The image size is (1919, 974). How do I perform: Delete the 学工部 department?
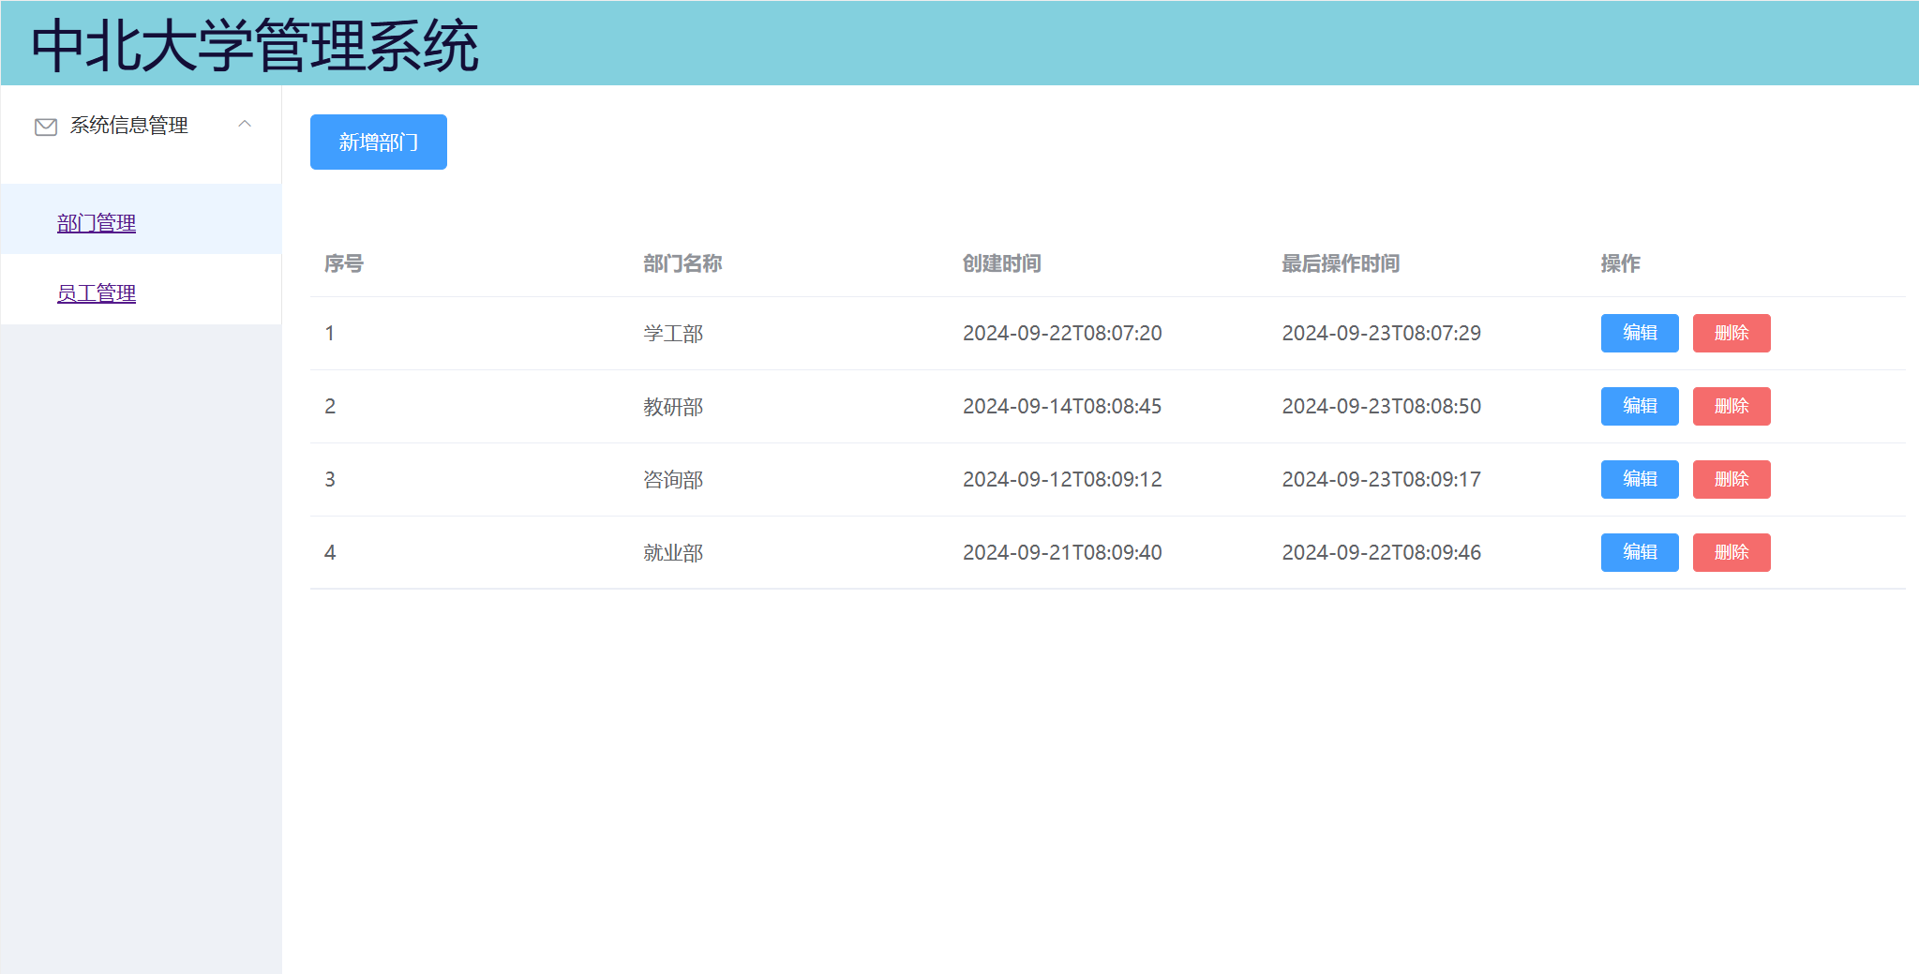(x=1731, y=334)
